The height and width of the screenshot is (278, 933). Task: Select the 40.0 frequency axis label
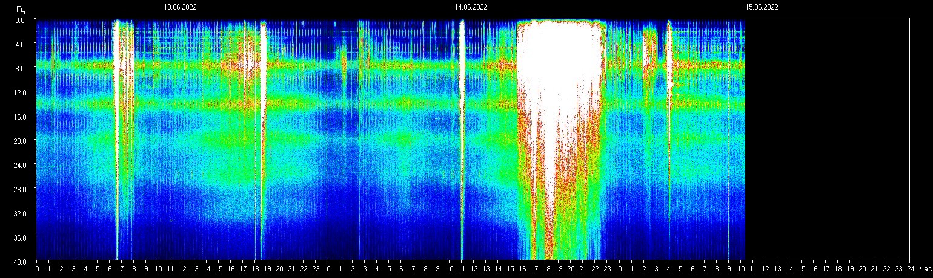tap(19, 260)
